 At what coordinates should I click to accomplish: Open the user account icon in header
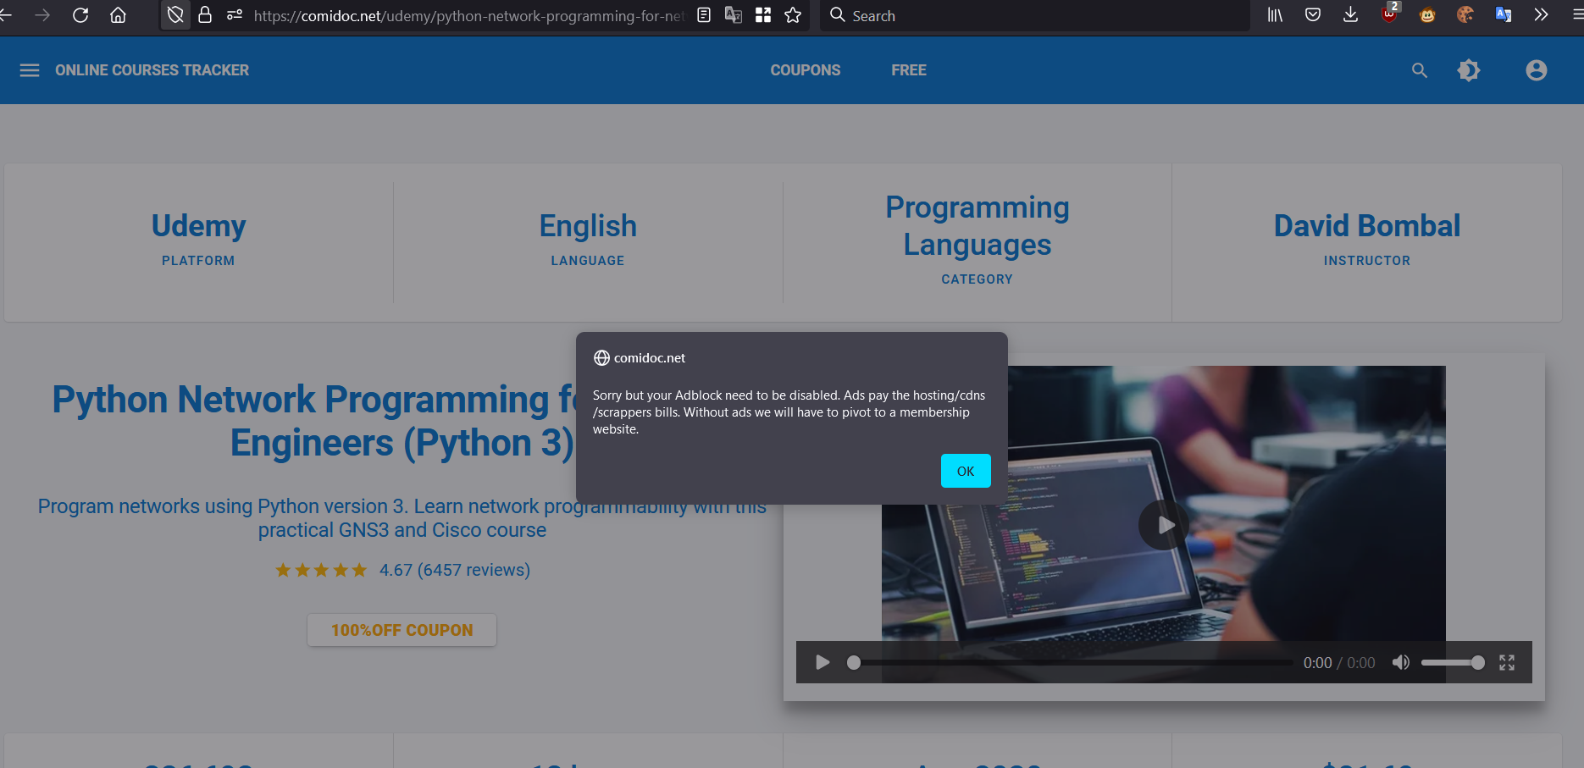tap(1537, 70)
